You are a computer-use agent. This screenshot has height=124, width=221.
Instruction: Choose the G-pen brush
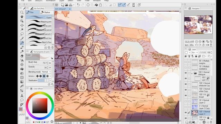(39, 17)
